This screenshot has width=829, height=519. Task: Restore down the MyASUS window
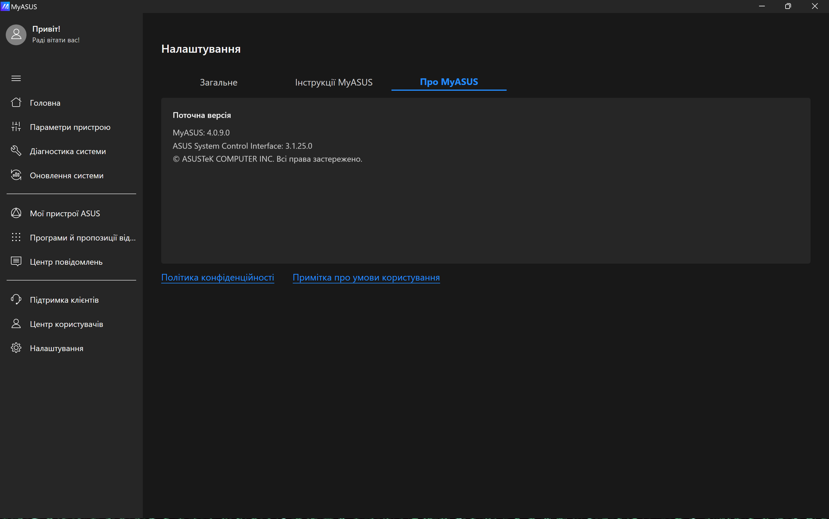(x=788, y=6)
